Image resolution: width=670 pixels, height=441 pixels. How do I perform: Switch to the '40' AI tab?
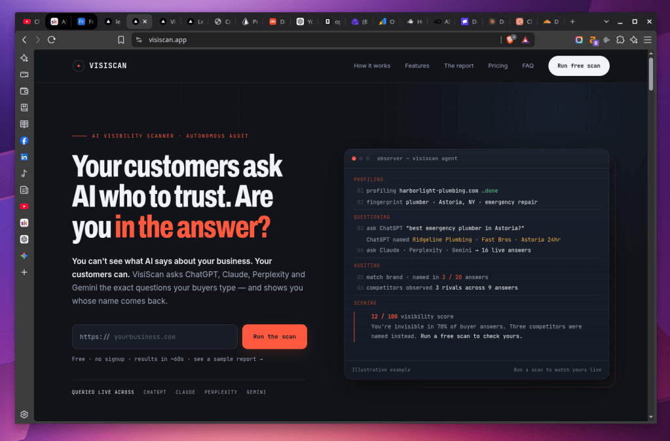441,22
